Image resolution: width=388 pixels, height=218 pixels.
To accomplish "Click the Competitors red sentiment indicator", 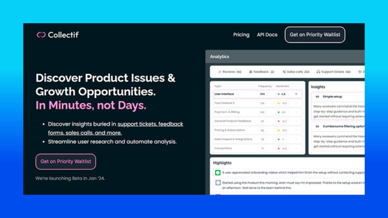I will click(279, 148).
